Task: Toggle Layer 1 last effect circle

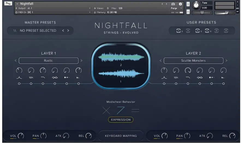Action: point(79,84)
